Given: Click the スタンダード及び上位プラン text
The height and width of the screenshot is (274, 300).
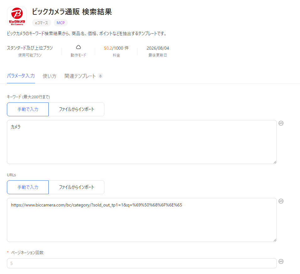Looking at the screenshot, I should [x=30, y=48].
